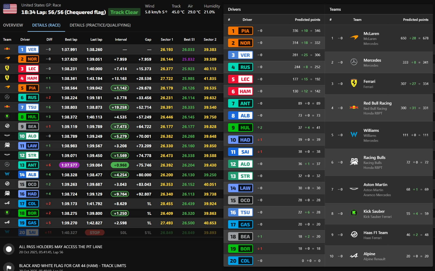The height and width of the screenshot is (271, 435).
Task: Click the McLaren logo in Teams standings
Action: [x=354, y=38]
